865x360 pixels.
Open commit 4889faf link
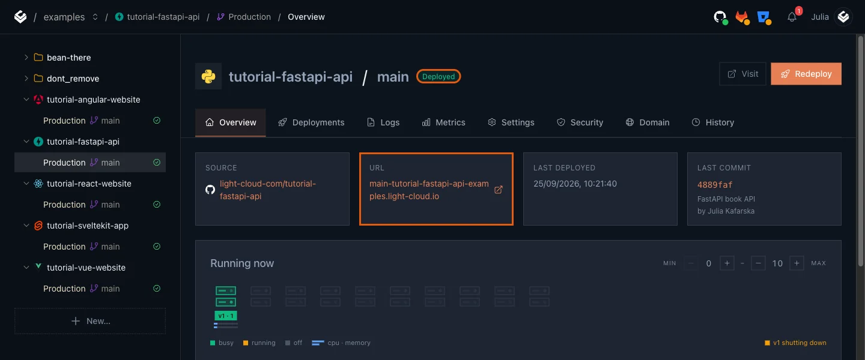pos(715,185)
